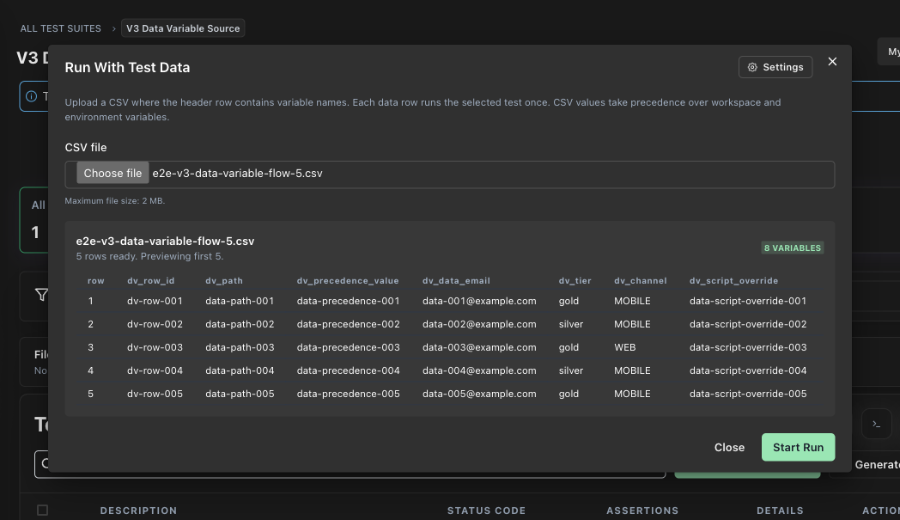
Task: Click the Close text button
Action: click(729, 447)
